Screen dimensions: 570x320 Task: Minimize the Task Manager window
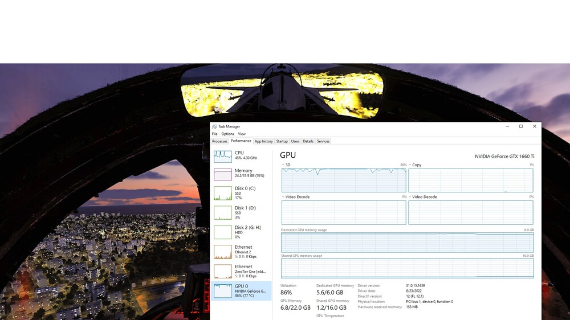click(x=507, y=126)
